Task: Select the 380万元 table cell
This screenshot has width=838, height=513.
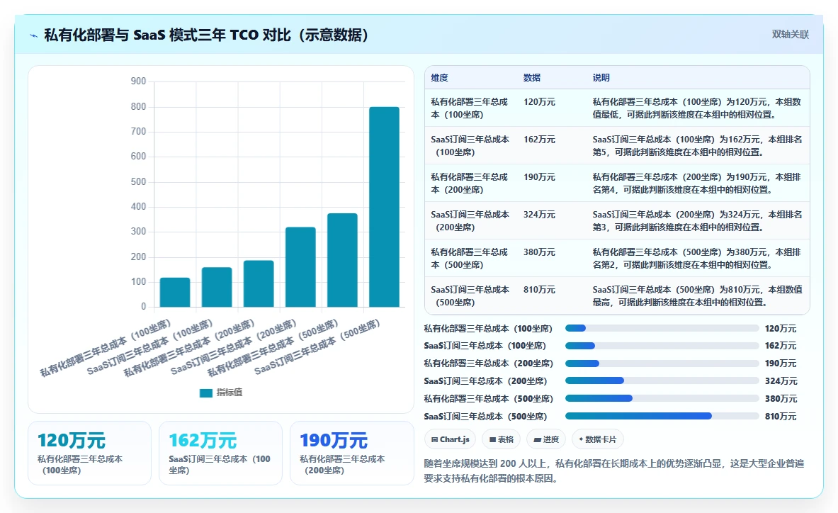Action: [539, 252]
